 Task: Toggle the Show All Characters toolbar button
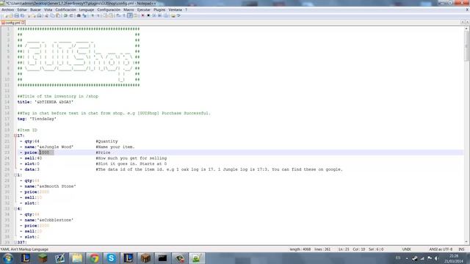[x=124, y=15]
